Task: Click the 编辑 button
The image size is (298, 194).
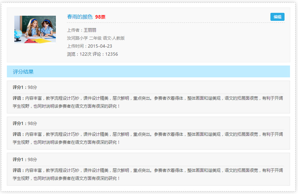Action: point(277,17)
